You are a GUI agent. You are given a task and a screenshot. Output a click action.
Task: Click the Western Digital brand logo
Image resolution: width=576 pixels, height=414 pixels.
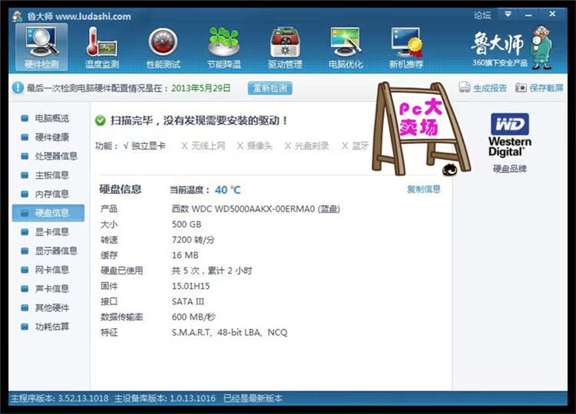tap(510, 136)
